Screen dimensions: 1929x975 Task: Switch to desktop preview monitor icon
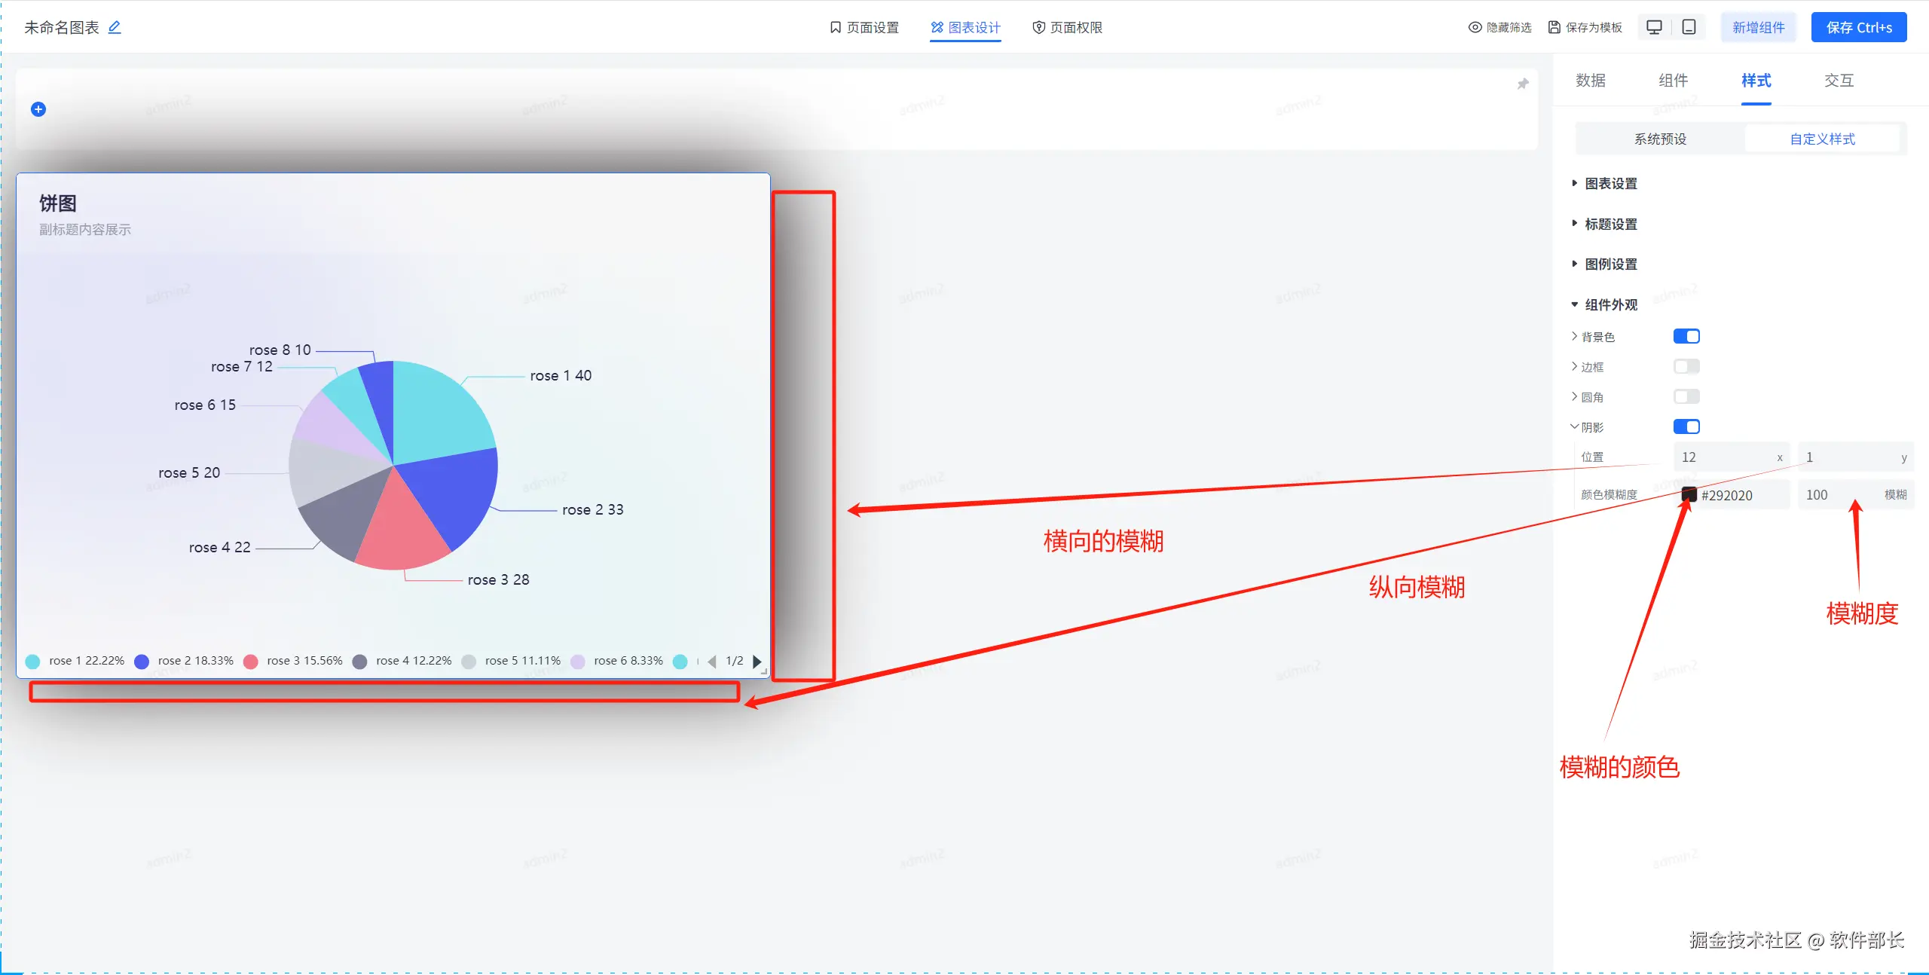click(x=1654, y=27)
